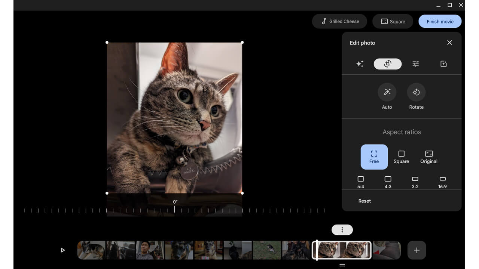Select the Free aspect ratio tab
Image resolution: width=479 pixels, height=269 pixels.
[x=374, y=157]
